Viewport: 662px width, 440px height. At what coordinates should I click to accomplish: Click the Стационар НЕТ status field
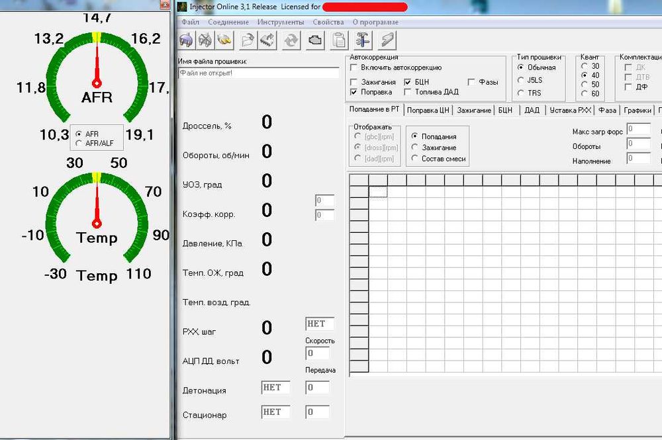[275, 412]
